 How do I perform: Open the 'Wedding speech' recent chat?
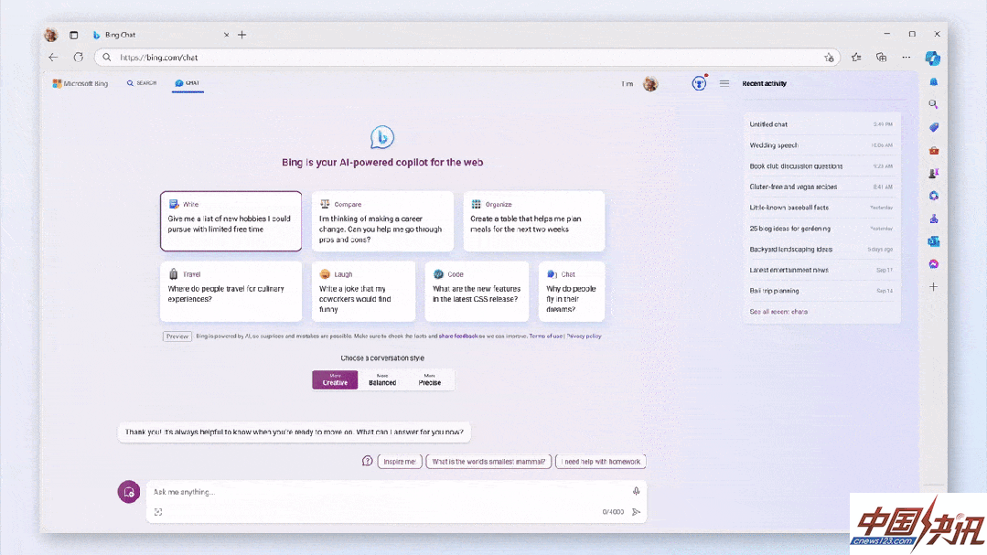pos(821,145)
